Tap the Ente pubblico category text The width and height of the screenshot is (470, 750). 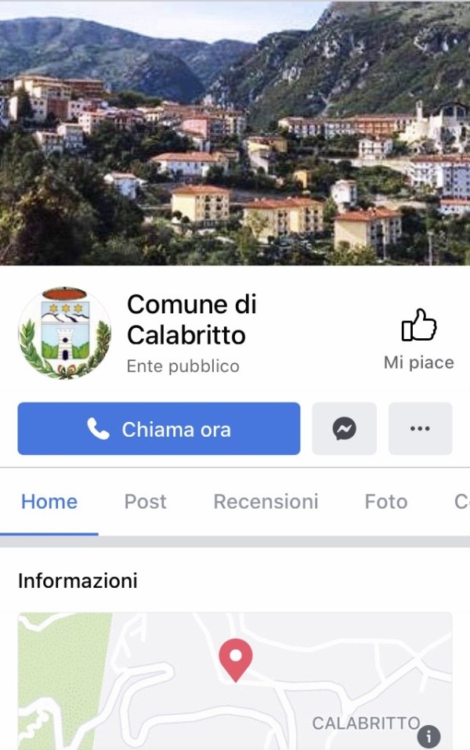click(x=183, y=366)
